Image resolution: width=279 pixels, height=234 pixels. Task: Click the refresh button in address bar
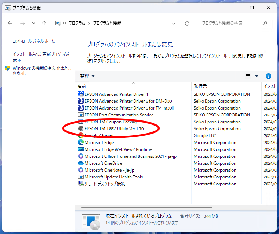coord(187,23)
